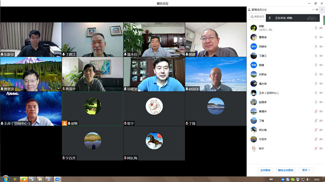Click muted microphone icon beside 柯长海

click(x=316, y=130)
